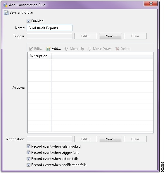This screenshot has width=164, height=173.
Task: Click Edit... label in Actions toolbar
Action: click(x=38, y=49)
